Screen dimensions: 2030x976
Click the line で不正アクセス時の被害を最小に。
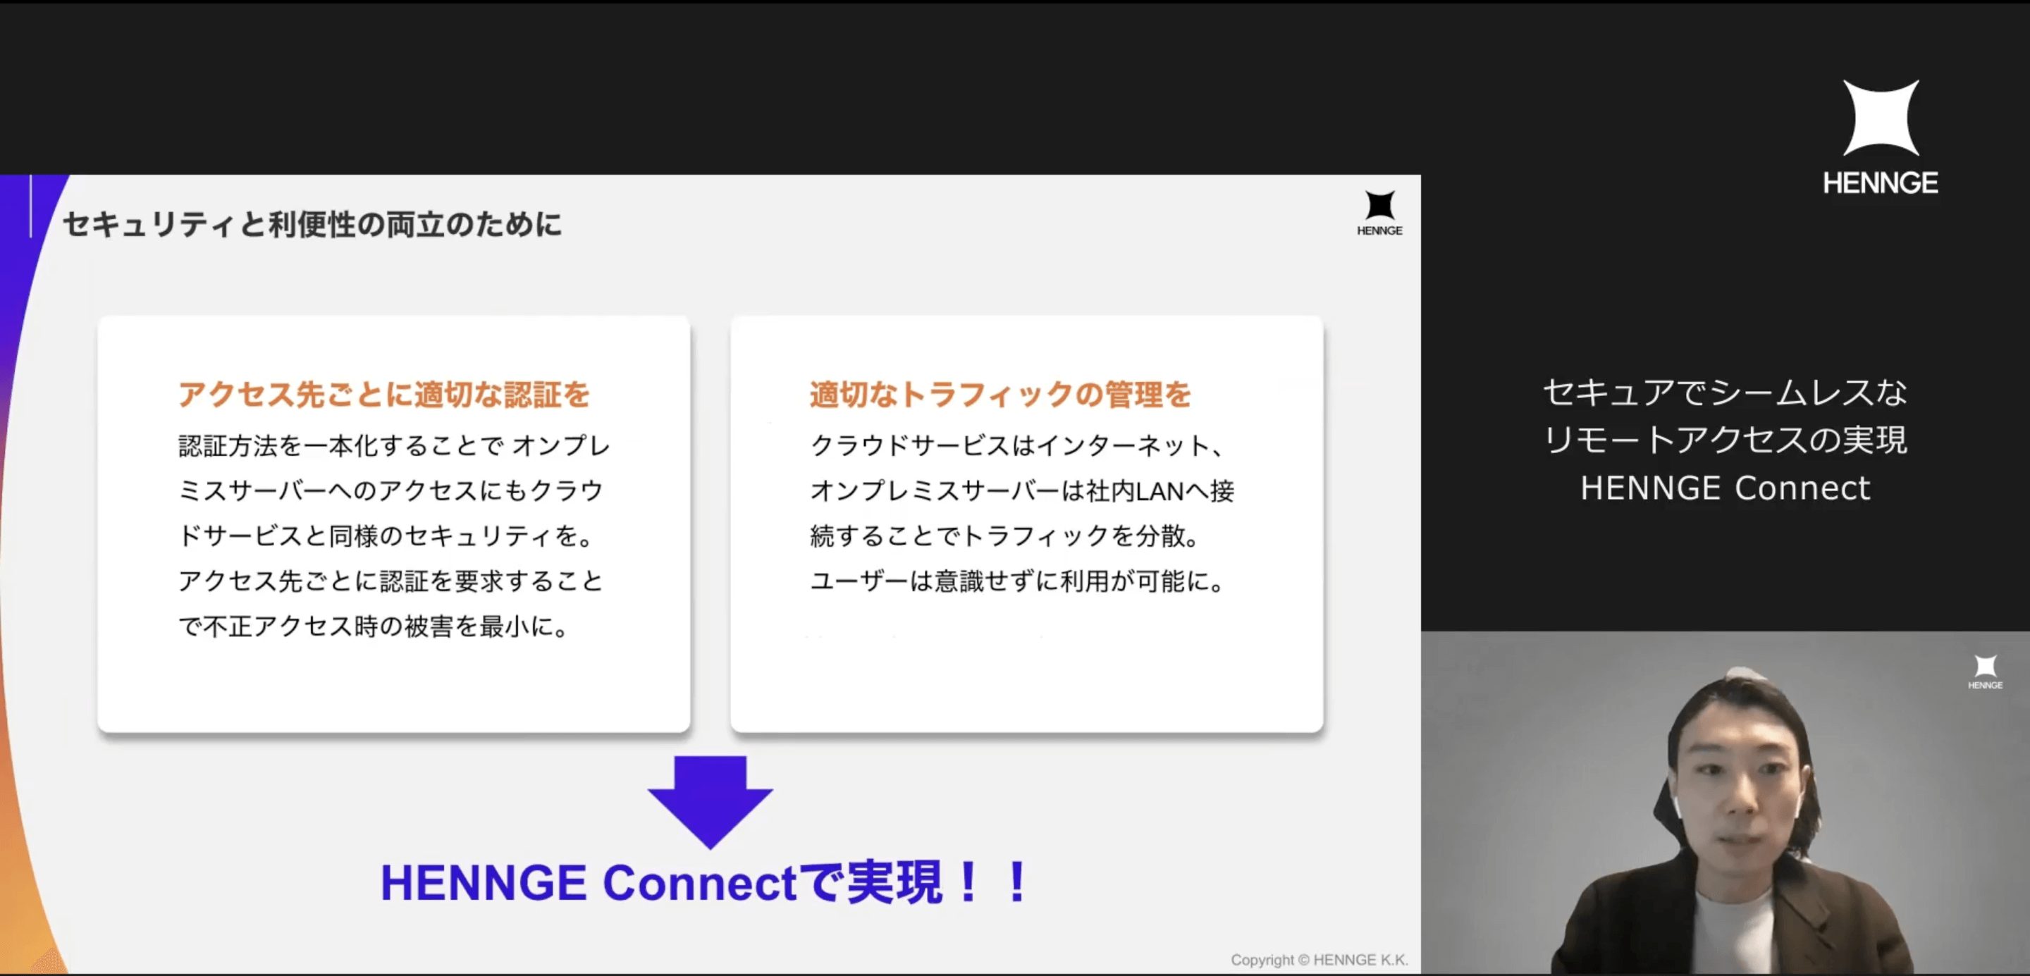pyautogui.click(x=374, y=626)
